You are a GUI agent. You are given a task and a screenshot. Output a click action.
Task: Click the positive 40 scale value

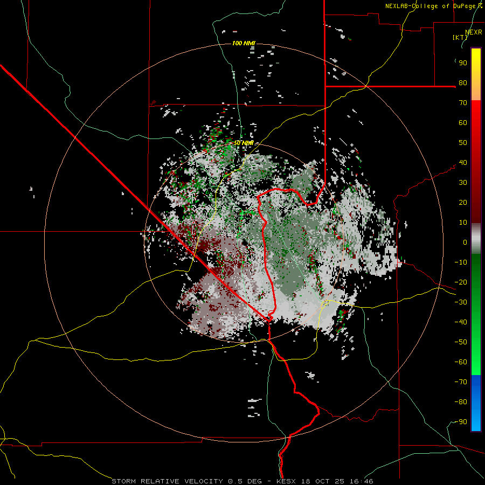pyautogui.click(x=463, y=163)
